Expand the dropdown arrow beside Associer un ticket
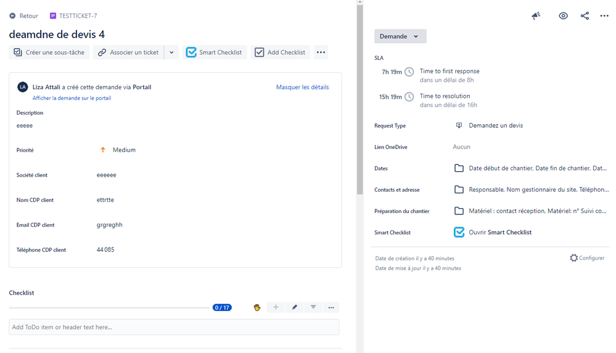The width and height of the screenshot is (616, 353). pos(171,52)
